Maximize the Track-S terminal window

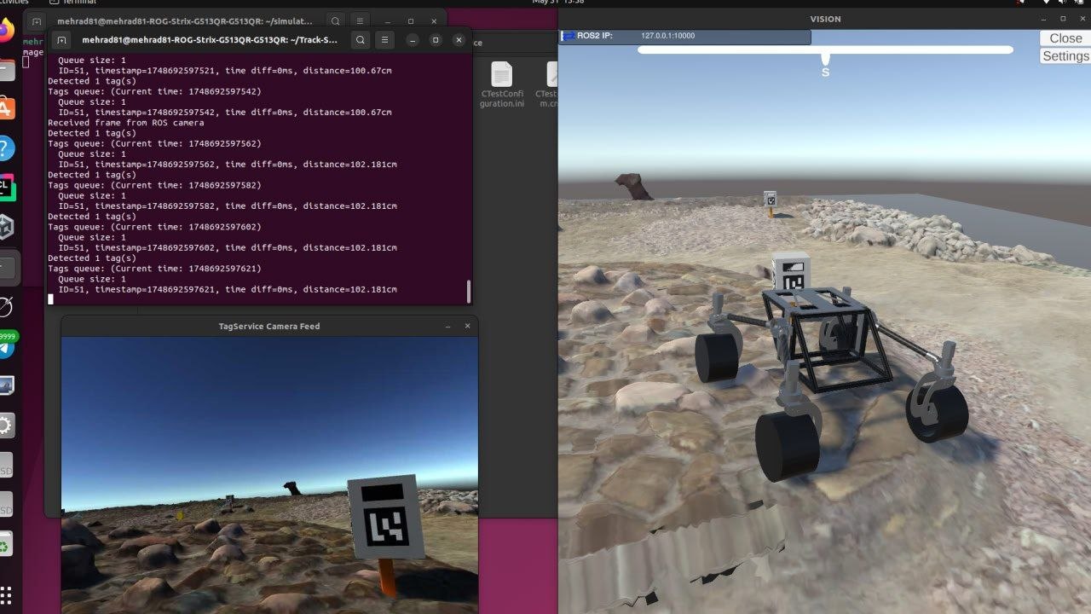(435, 40)
